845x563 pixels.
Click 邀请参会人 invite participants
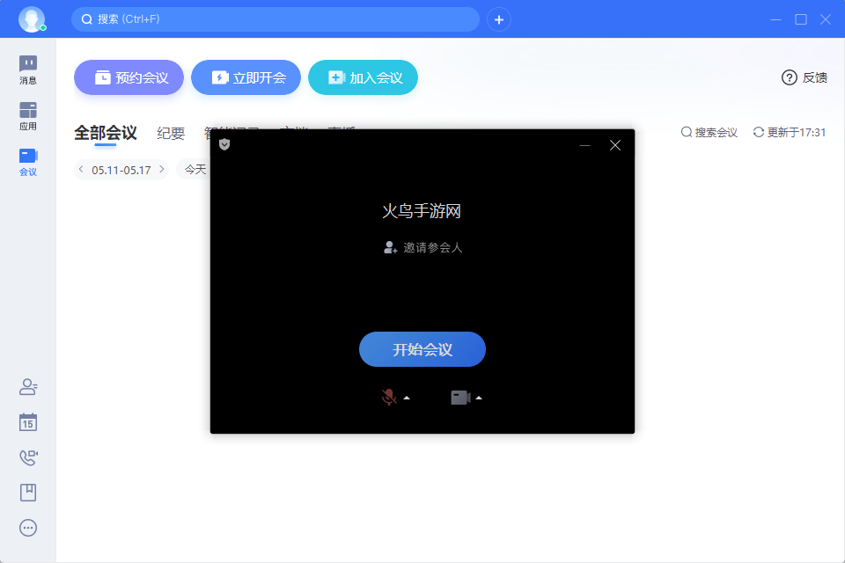[423, 247]
